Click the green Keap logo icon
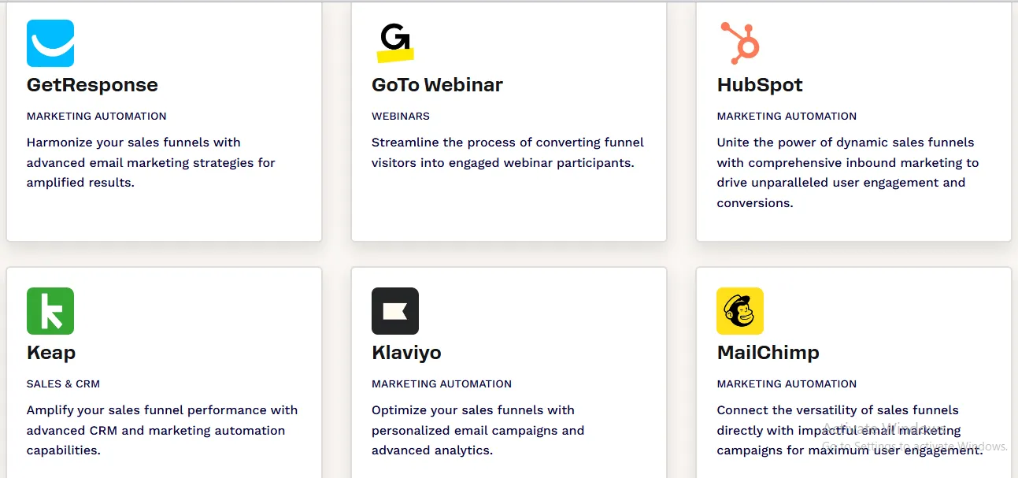This screenshot has width=1018, height=478. tap(50, 311)
